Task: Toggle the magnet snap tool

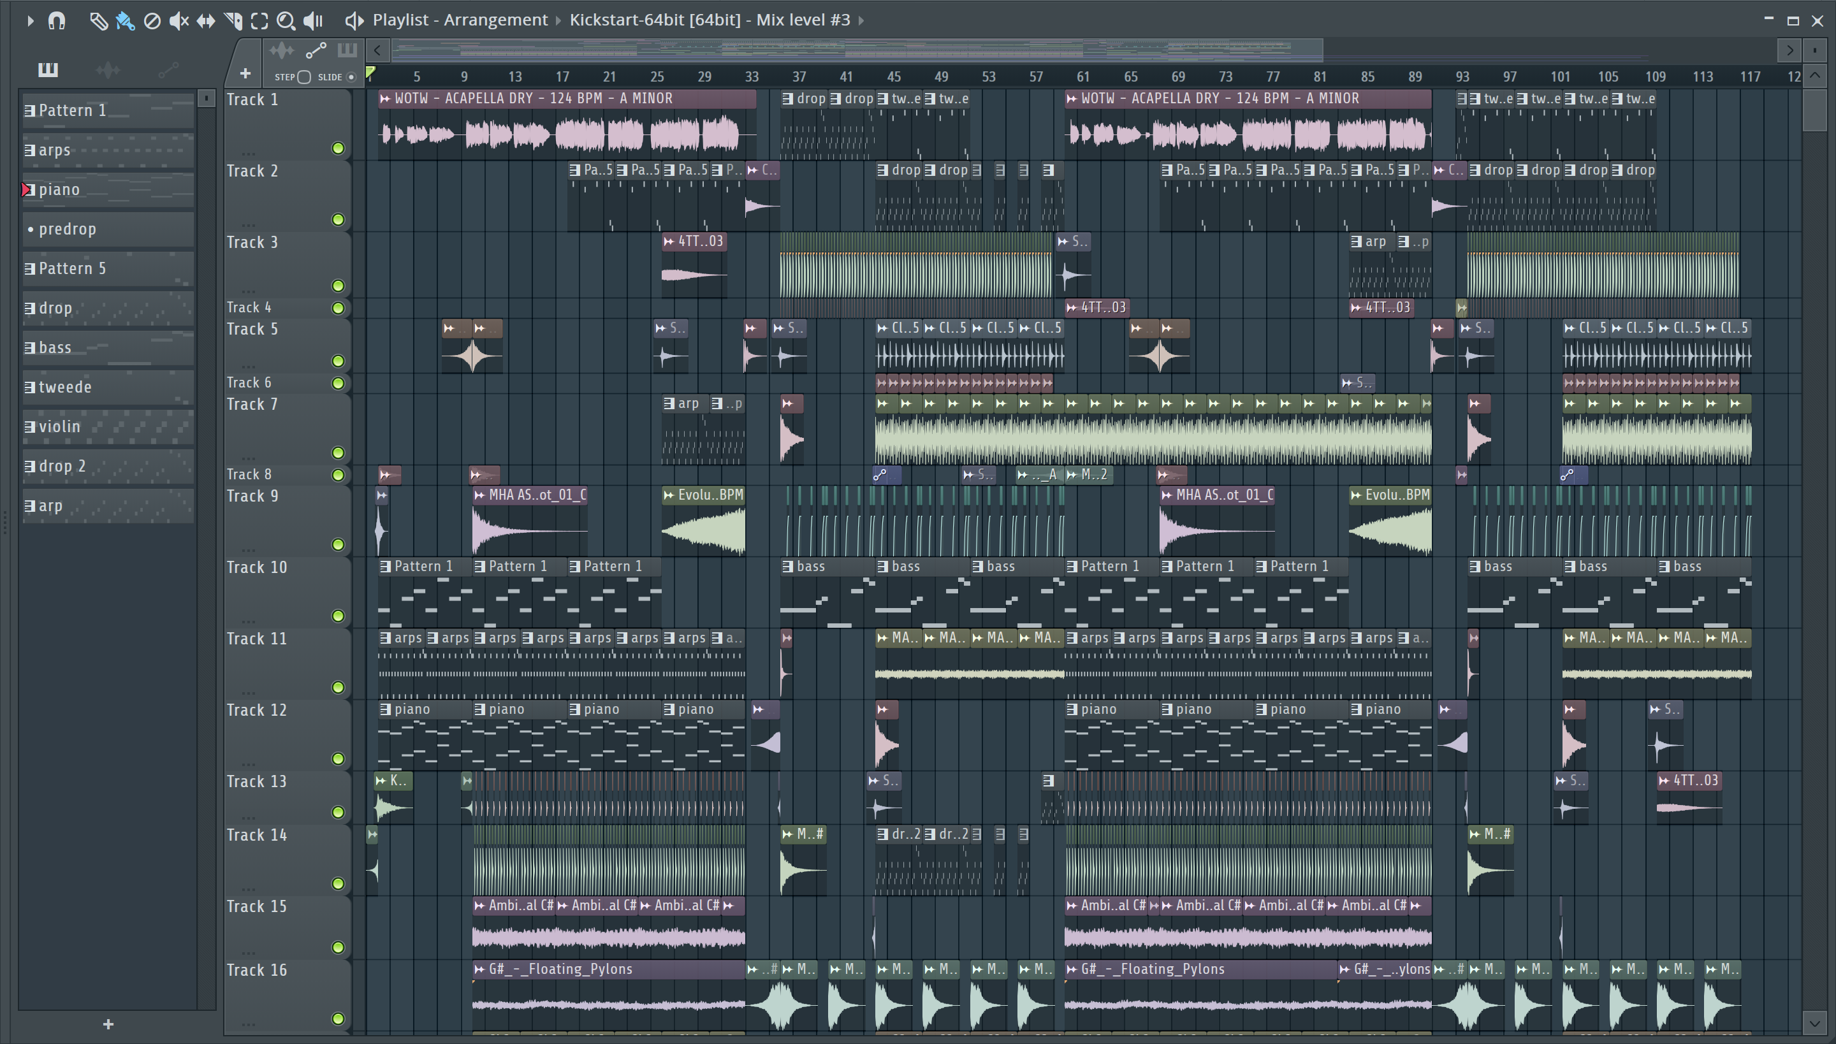Action: coord(57,21)
